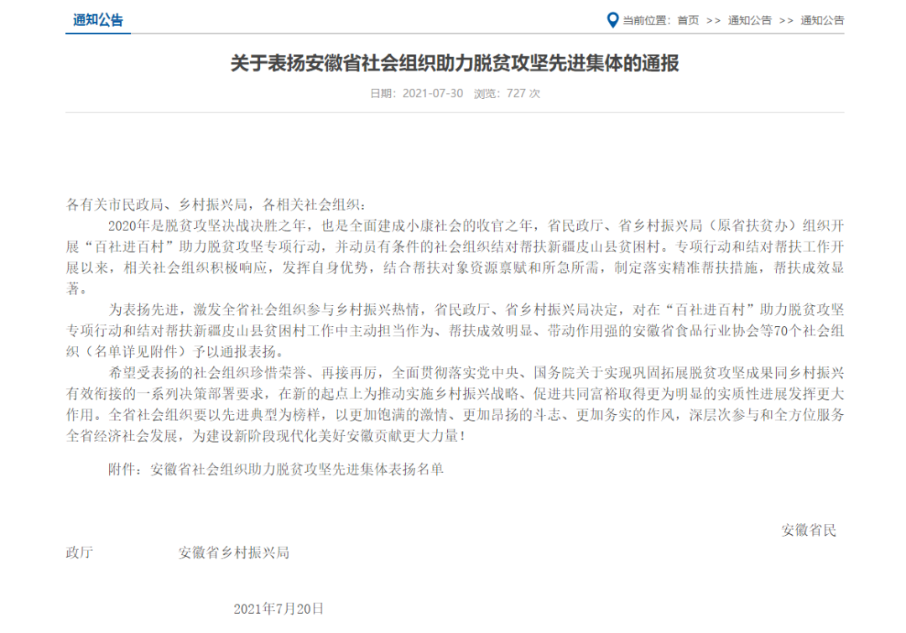
Task: Click the first >> breadcrumb separator
Action: click(714, 20)
